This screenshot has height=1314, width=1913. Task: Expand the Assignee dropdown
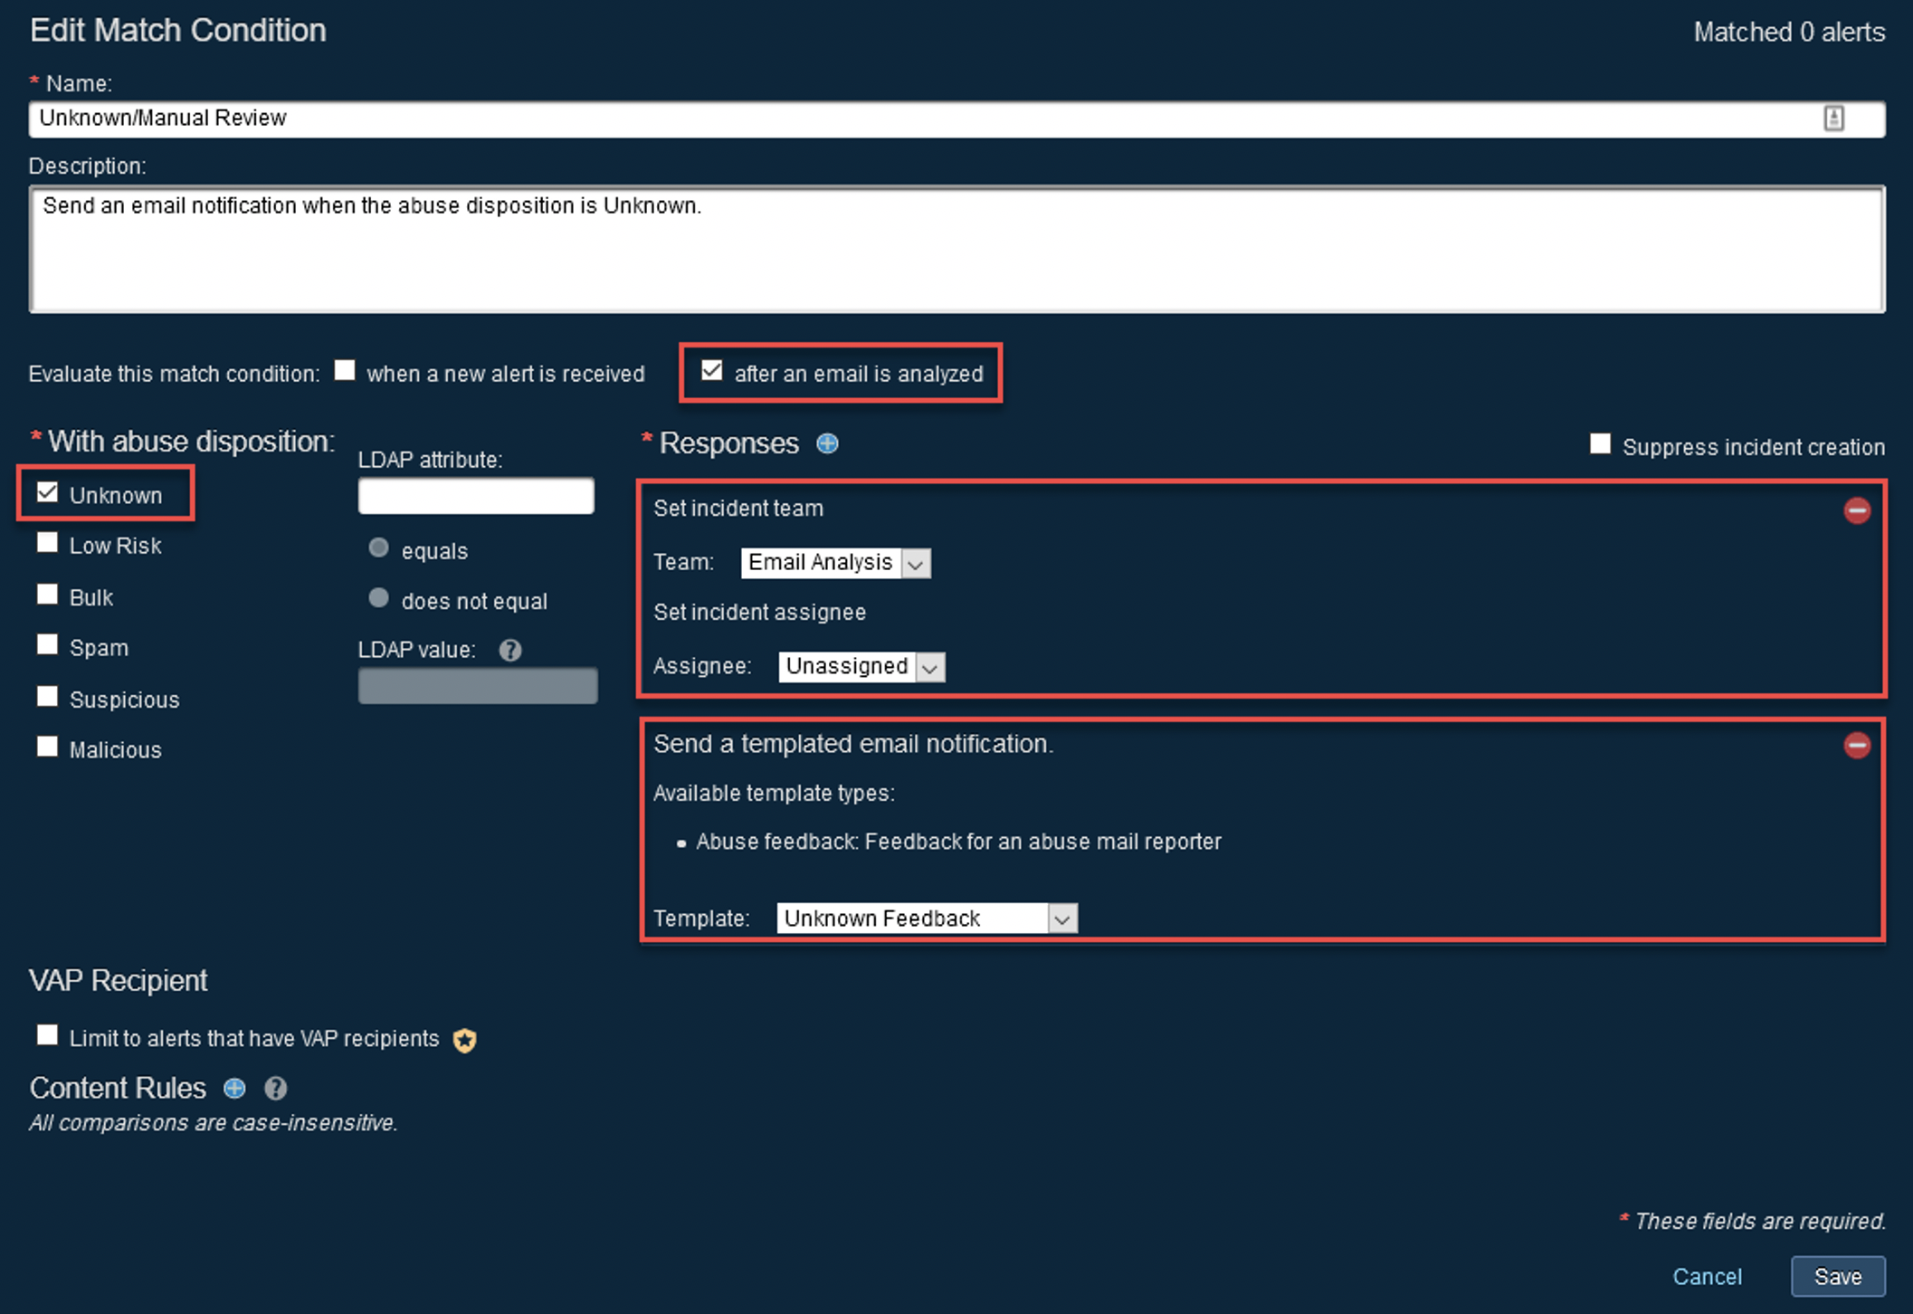tap(861, 667)
